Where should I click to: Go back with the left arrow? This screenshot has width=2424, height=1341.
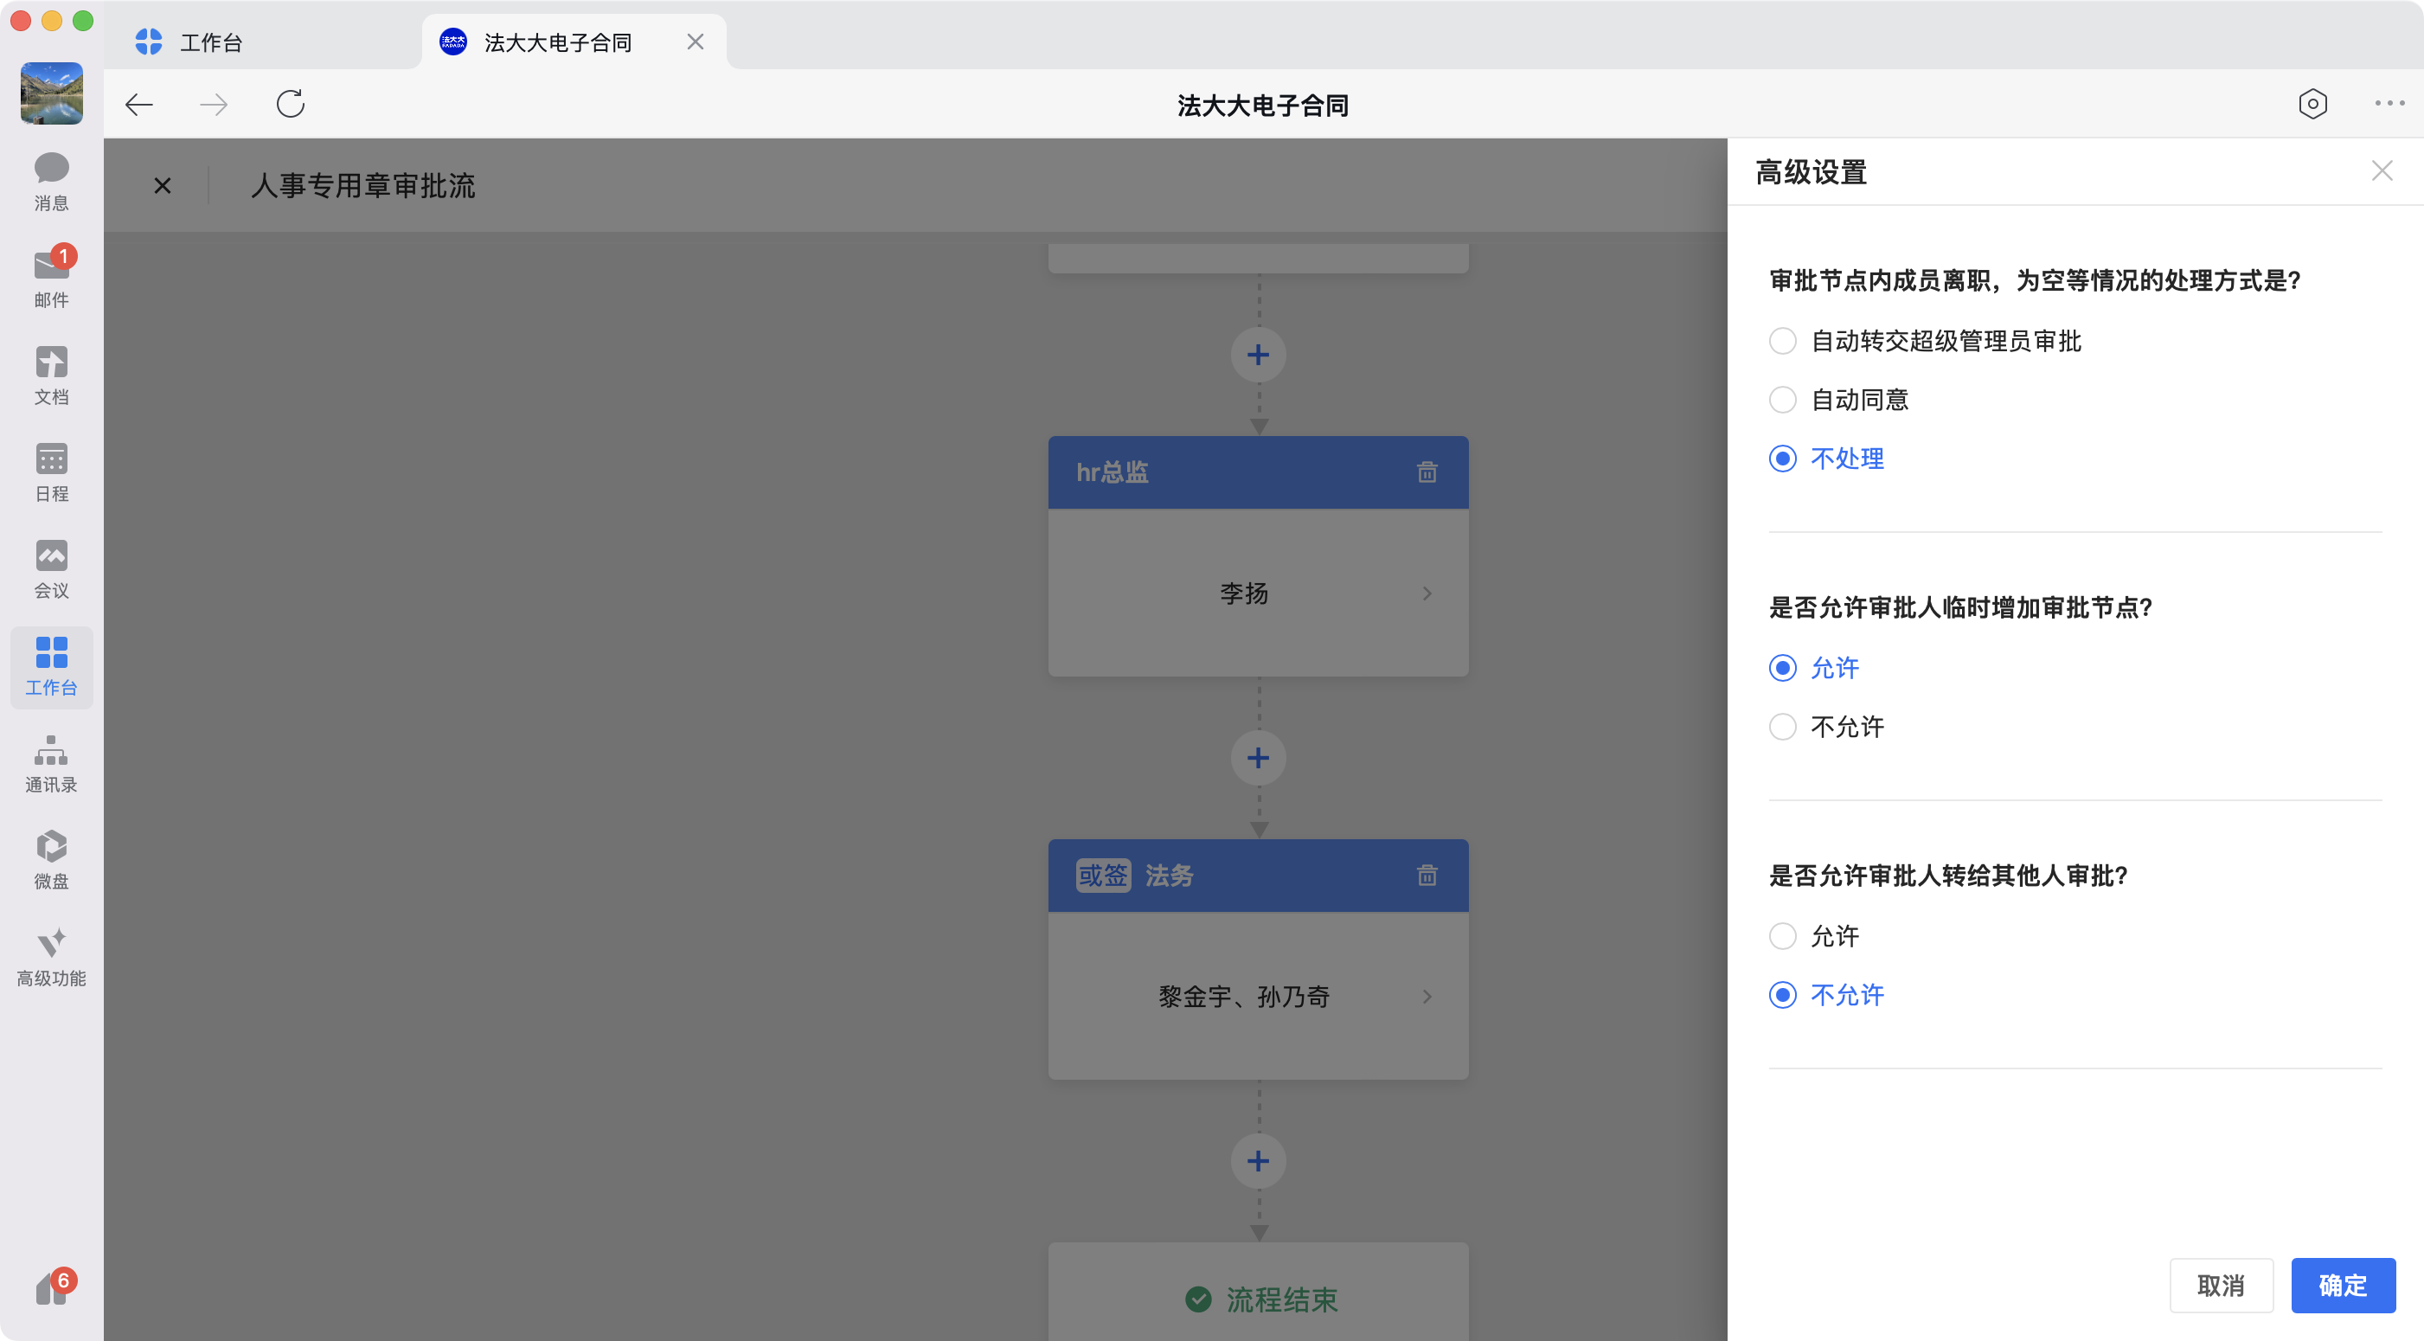[139, 104]
